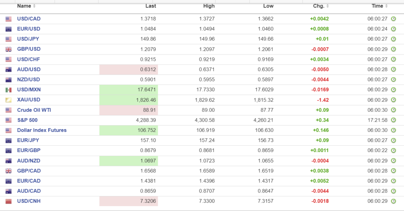The height and width of the screenshot is (211, 404).
Task: Click the US flag icon beside USD/CAD
Action: [8, 19]
